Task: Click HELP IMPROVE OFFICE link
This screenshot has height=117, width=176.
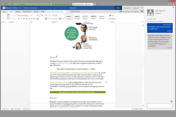Action: (x=137, y=109)
